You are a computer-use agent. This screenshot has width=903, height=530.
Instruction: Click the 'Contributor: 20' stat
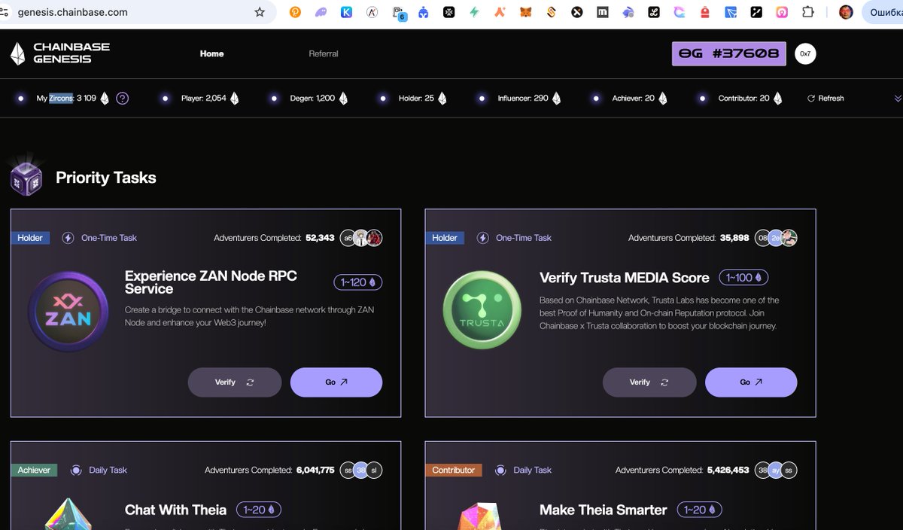(743, 99)
